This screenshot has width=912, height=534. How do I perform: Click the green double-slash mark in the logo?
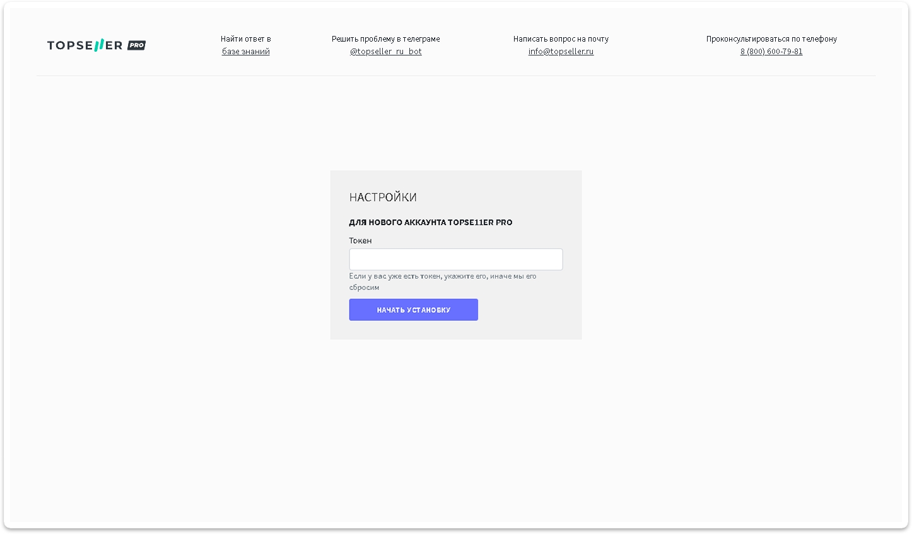(99, 45)
